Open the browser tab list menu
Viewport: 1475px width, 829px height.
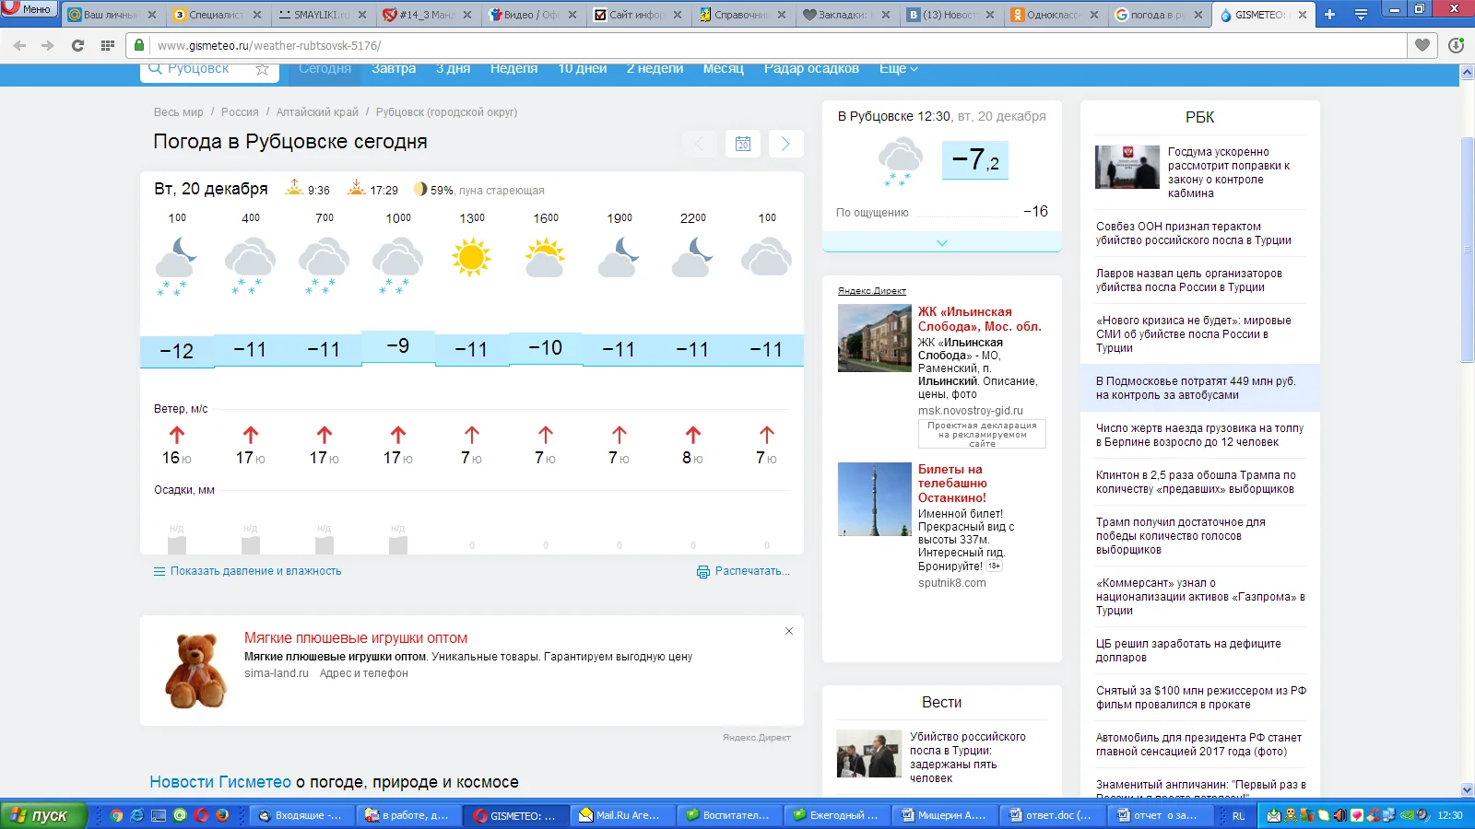(1361, 15)
